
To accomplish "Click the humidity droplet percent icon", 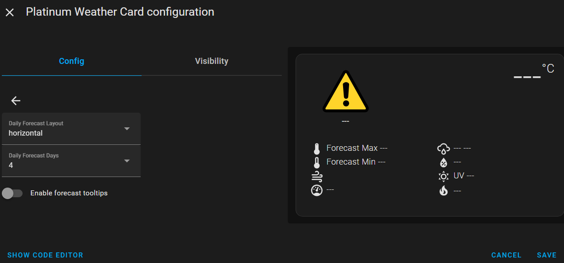I will point(443,162).
